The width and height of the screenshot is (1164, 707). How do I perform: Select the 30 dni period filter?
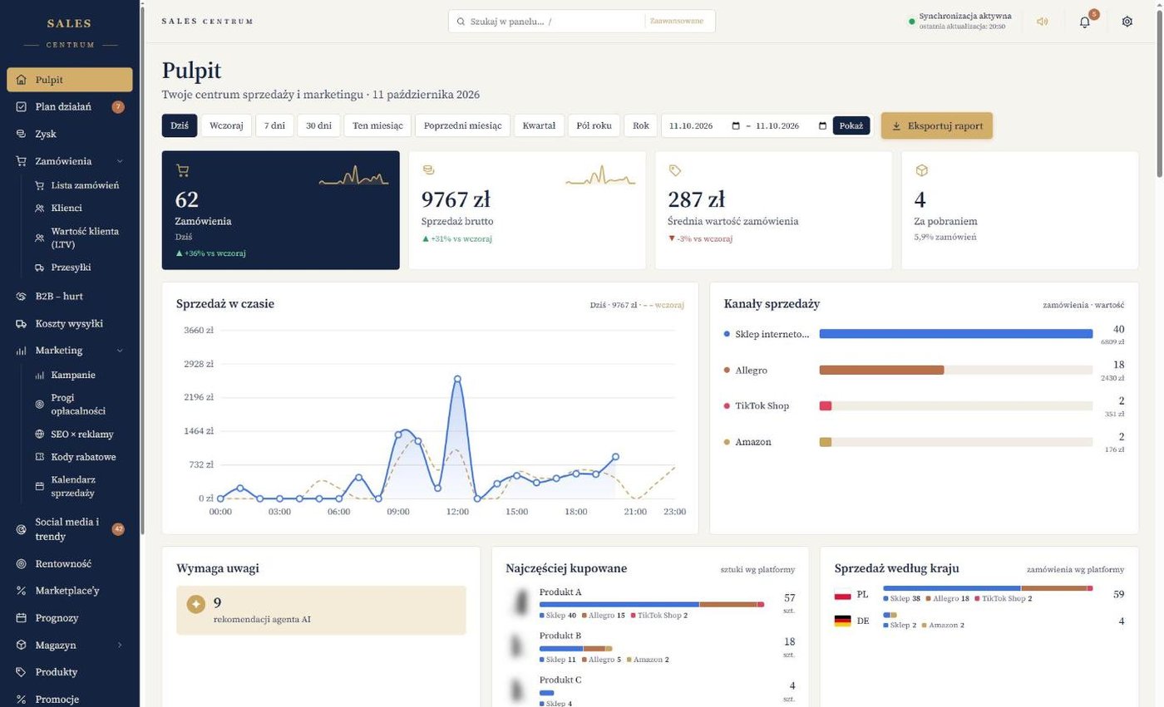(318, 125)
